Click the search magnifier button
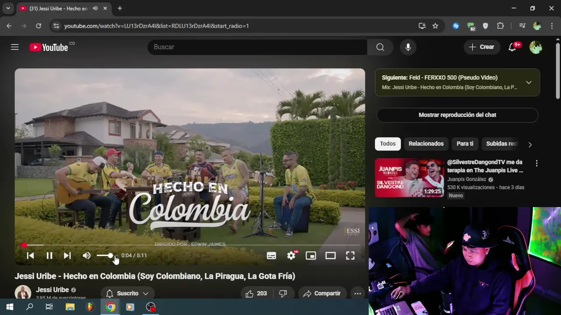 click(380, 47)
